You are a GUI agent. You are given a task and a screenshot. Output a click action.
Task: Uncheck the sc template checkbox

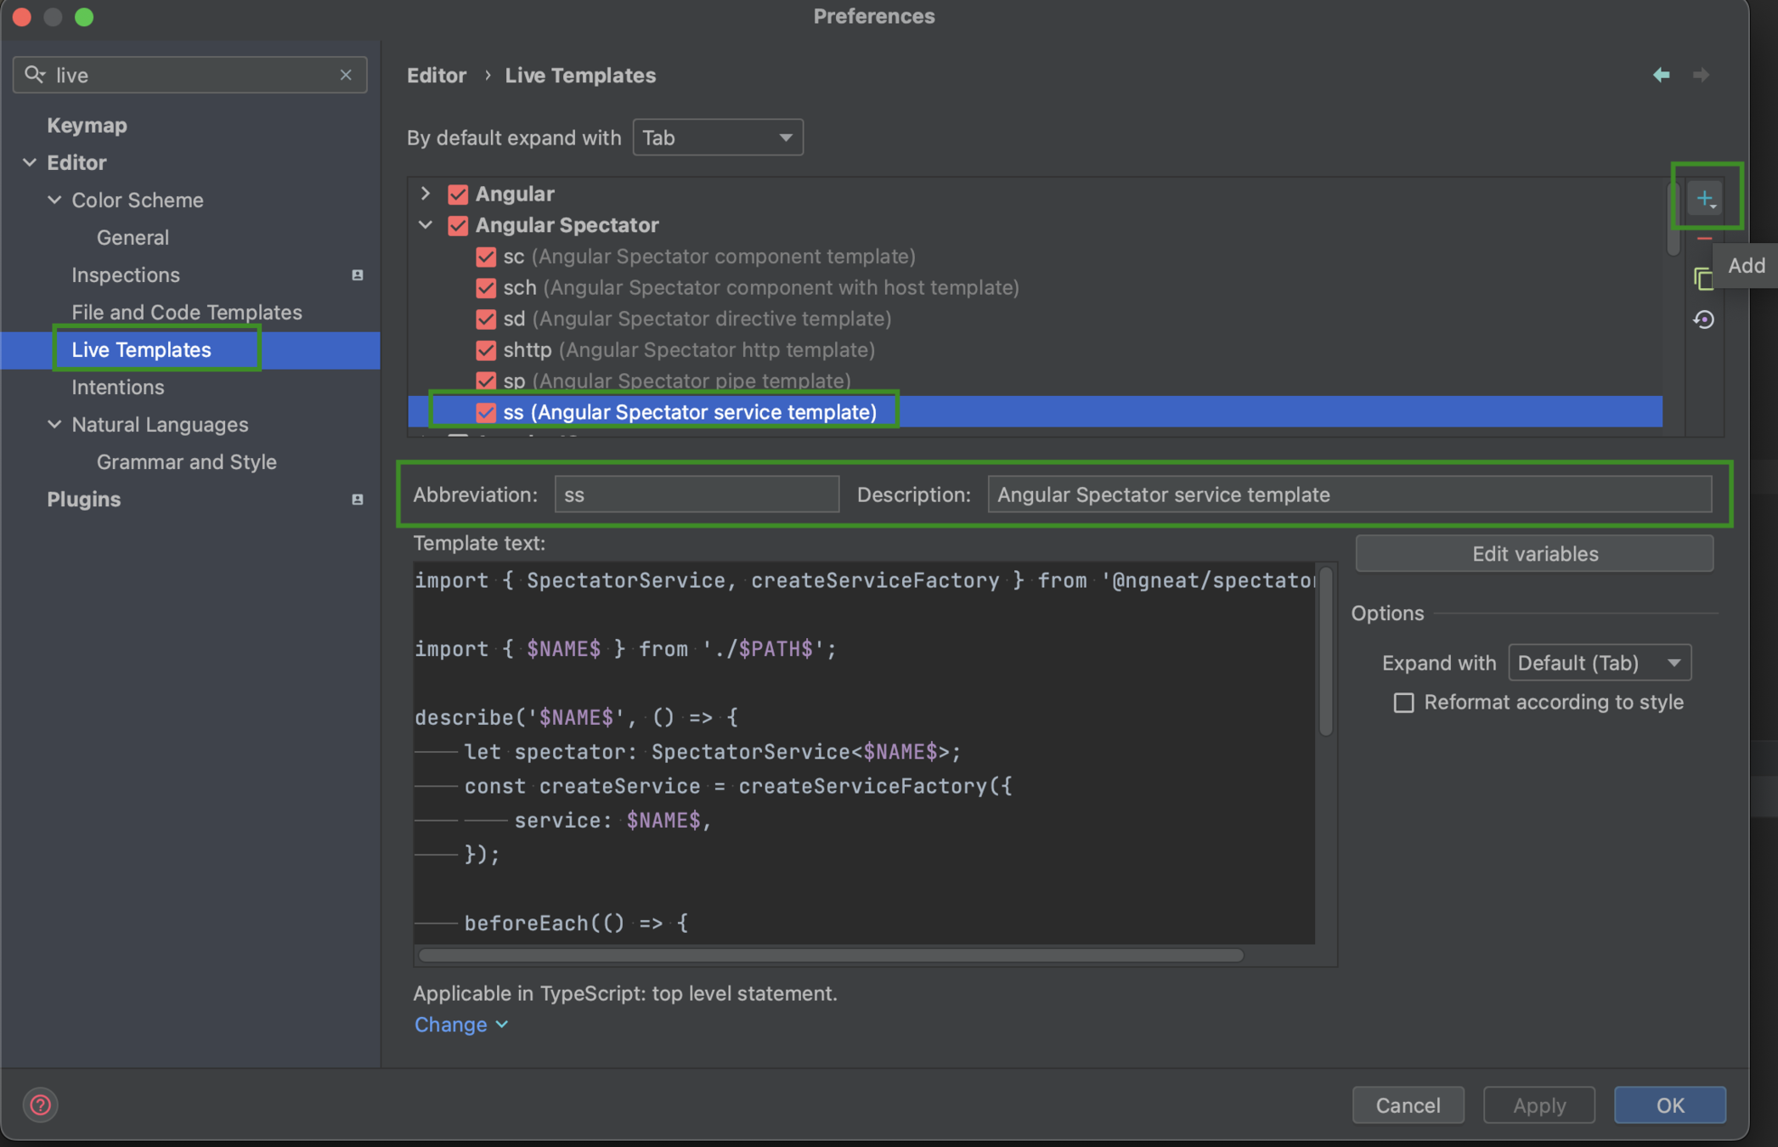[486, 257]
